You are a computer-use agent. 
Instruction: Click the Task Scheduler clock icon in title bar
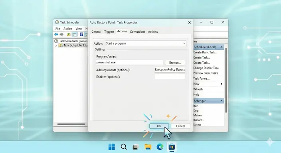tap(57, 22)
